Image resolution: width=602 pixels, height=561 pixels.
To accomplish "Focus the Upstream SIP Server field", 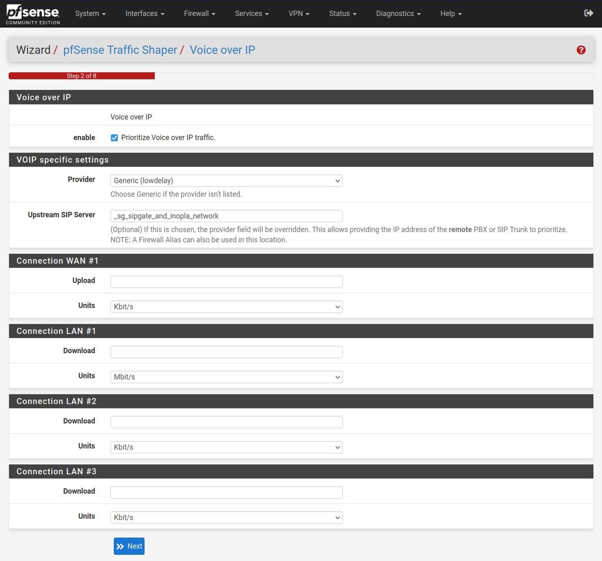I will click(226, 216).
